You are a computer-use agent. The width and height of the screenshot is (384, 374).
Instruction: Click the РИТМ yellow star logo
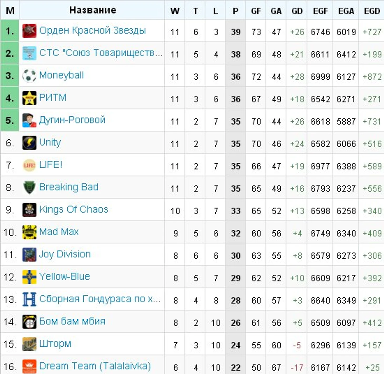[29, 98]
